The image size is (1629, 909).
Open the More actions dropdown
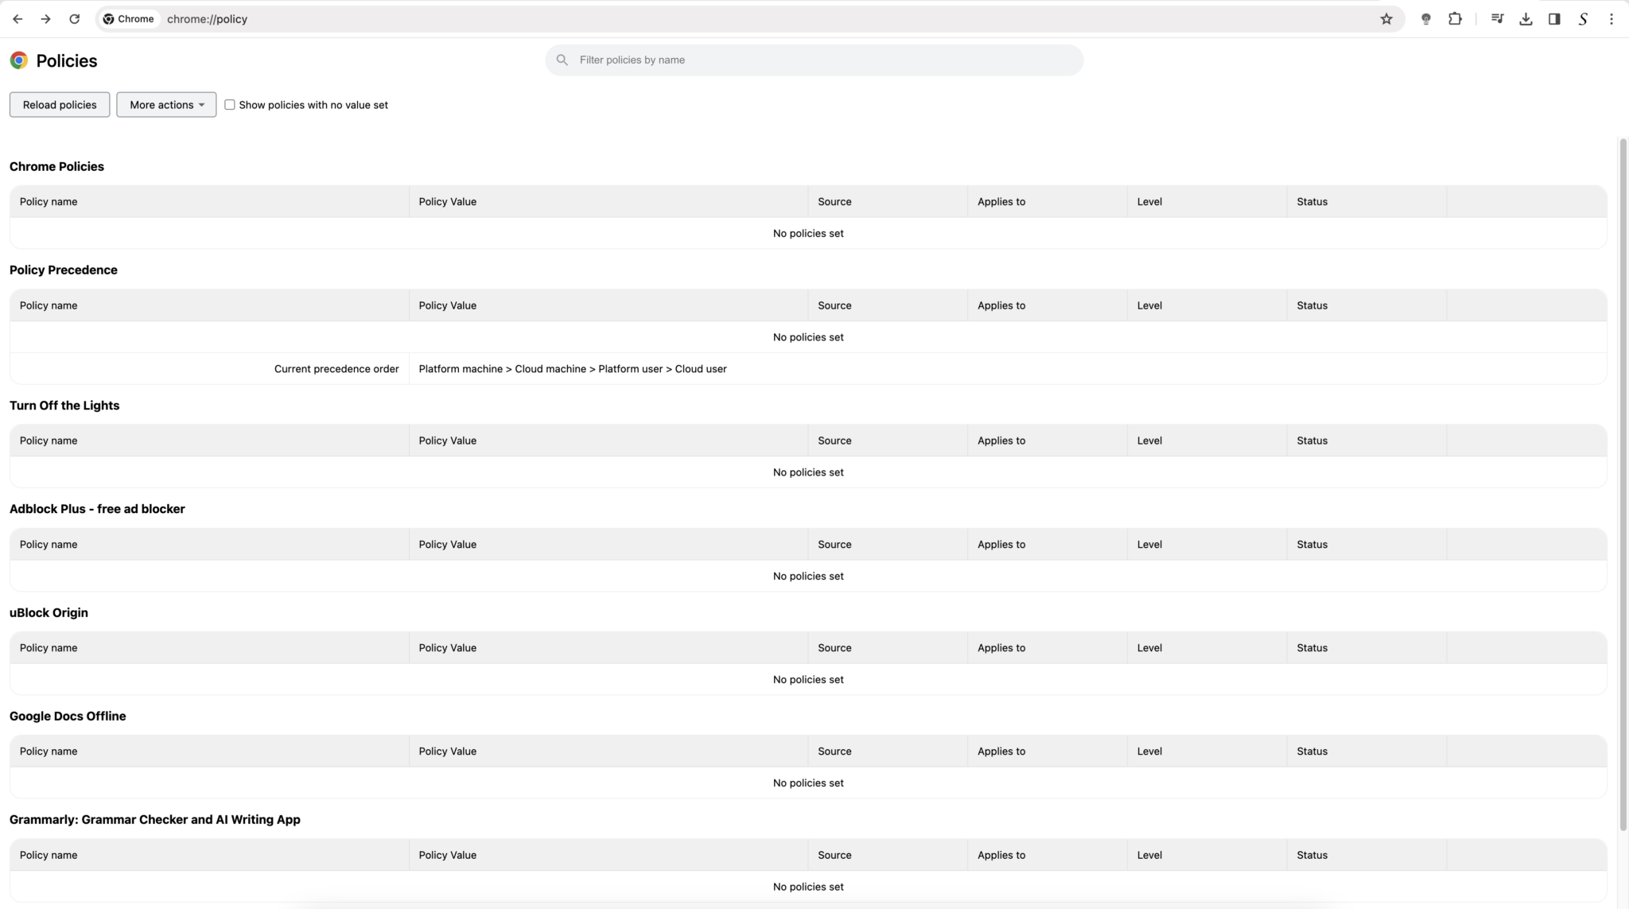point(165,104)
